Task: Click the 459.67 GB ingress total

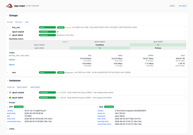Action: (x=180, y=58)
